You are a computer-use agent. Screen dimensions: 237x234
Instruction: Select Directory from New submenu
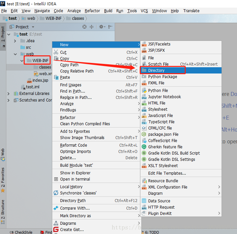(181, 70)
